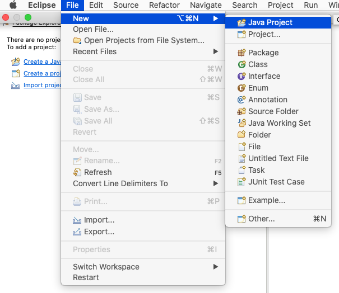Select Java Working Set label
The image size is (339, 293).
[280, 123]
